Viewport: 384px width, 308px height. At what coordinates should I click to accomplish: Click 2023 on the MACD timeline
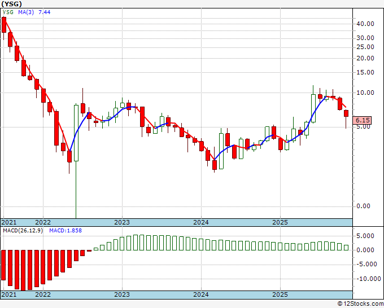click(x=122, y=294)
